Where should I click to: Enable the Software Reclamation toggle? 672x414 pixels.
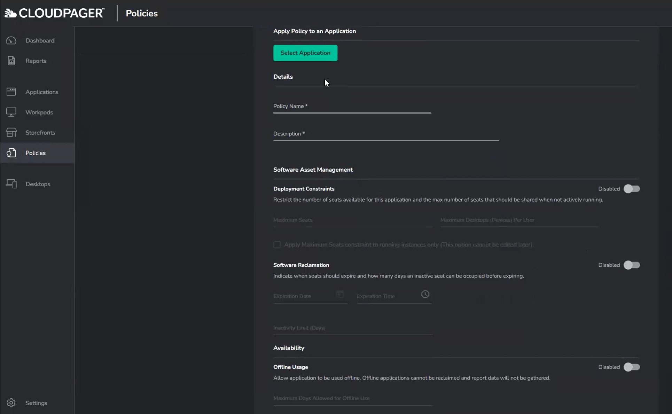632,265
